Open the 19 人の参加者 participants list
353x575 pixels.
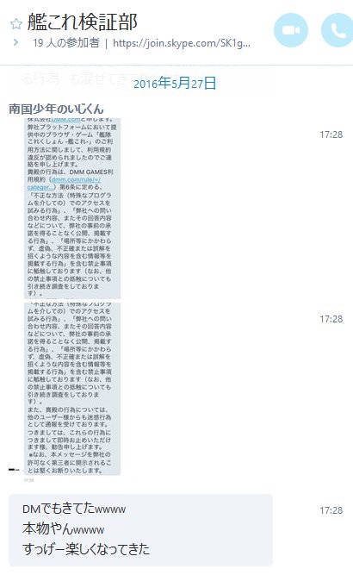[66, 43]
